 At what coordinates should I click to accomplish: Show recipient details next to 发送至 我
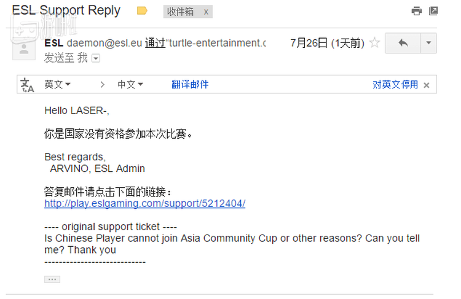click(x=96, y=58)
